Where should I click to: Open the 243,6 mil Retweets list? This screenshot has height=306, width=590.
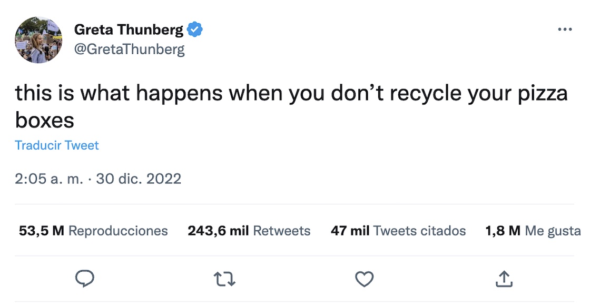point(249,231)
